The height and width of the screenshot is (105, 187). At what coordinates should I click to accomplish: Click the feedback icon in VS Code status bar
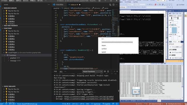coord(113,104)
